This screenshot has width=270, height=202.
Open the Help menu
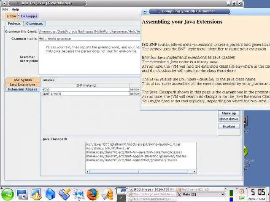tap(15, 9)
